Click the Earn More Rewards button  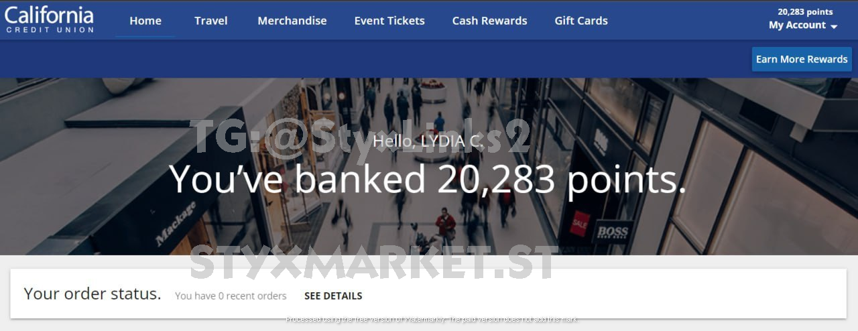(x=802, y=59)
